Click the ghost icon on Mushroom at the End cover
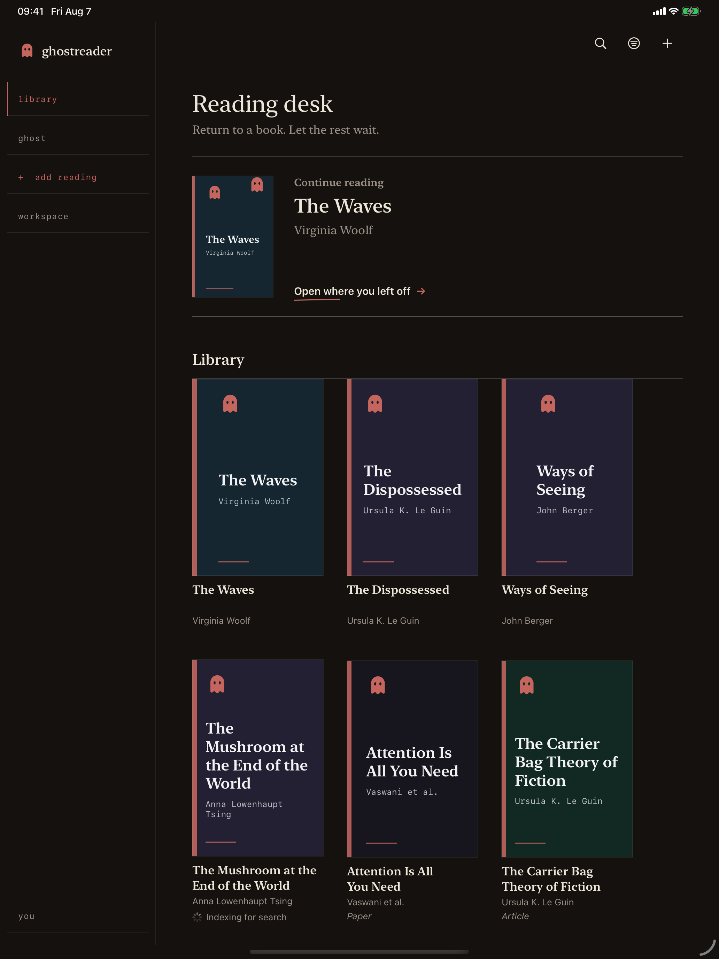The height and width of the screenshot is (959, 719). [x=217, y=684]
